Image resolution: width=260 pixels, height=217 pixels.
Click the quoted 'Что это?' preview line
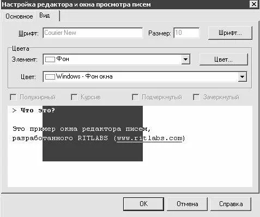34,110
